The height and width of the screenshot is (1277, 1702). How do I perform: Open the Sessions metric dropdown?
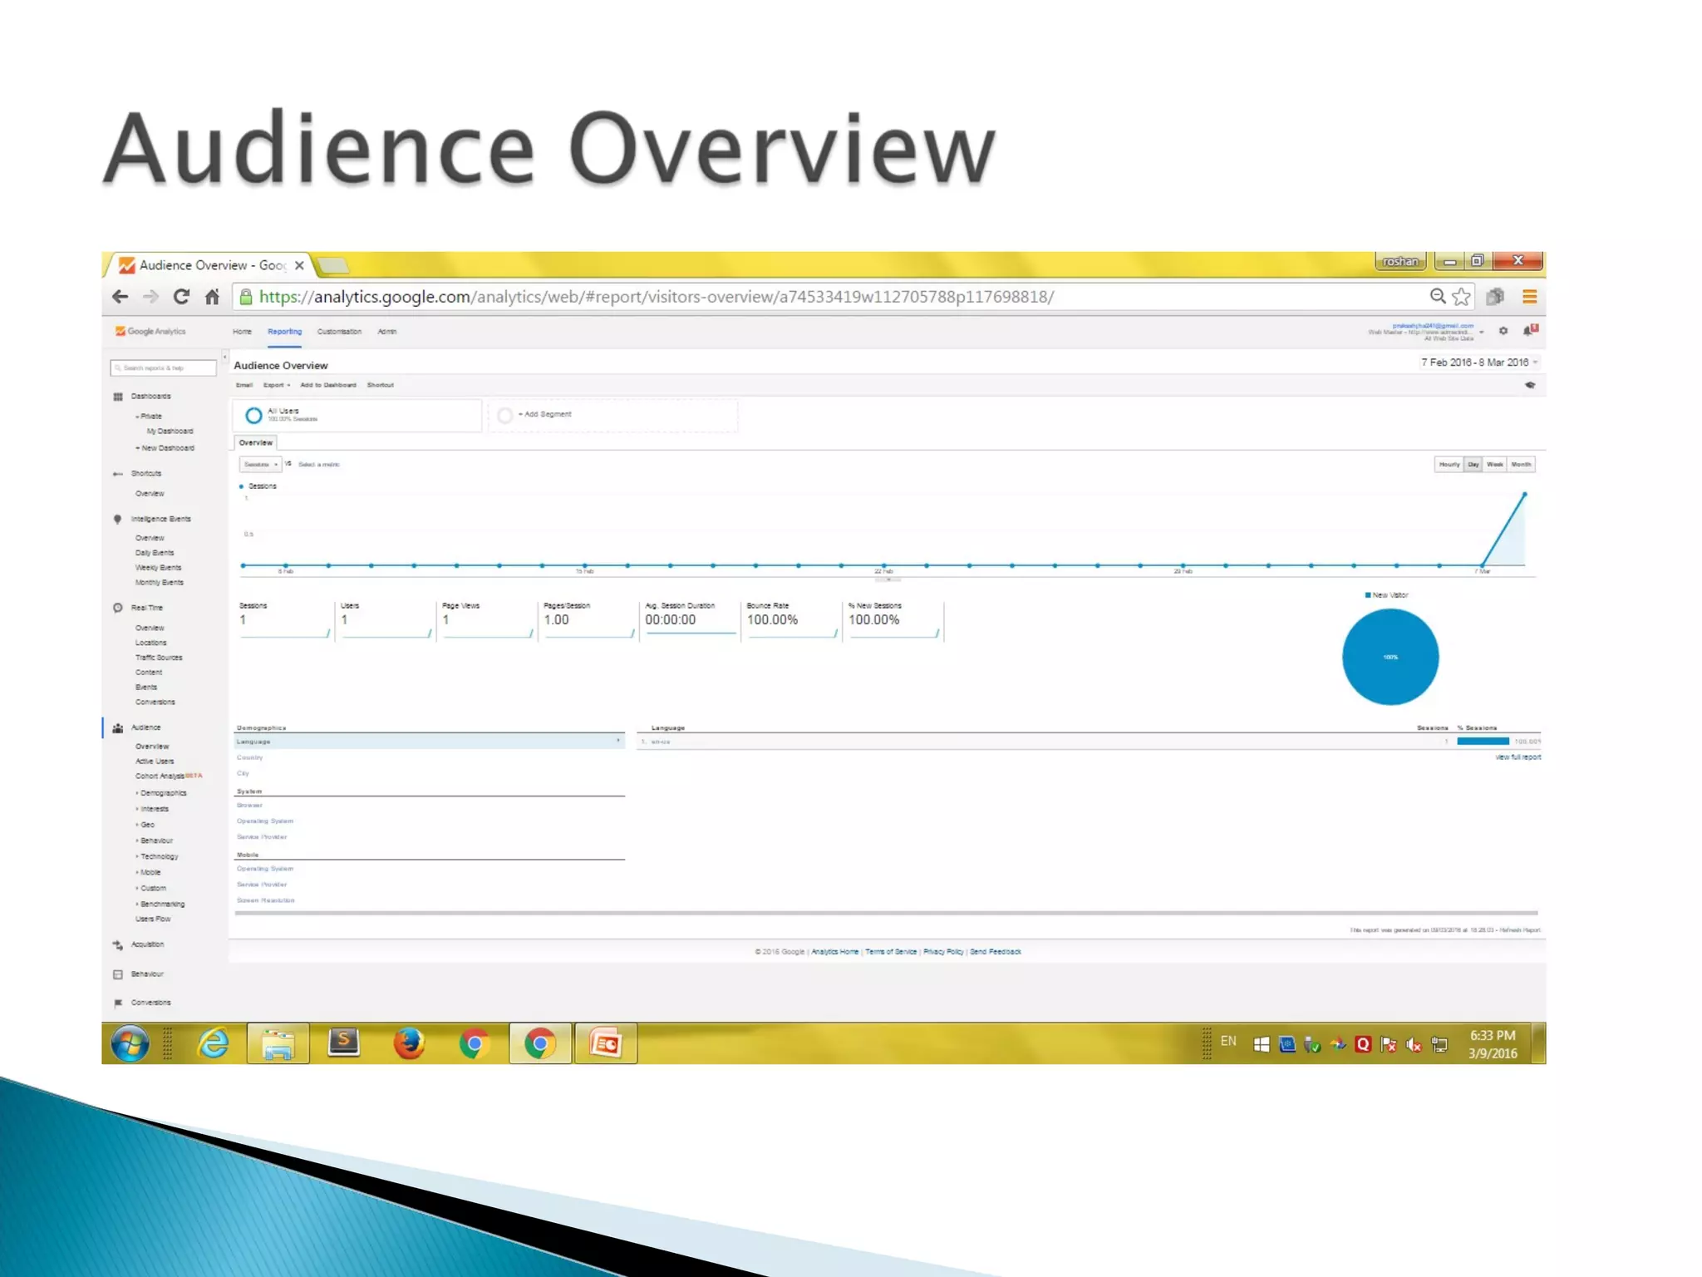[x=260, y=465]
